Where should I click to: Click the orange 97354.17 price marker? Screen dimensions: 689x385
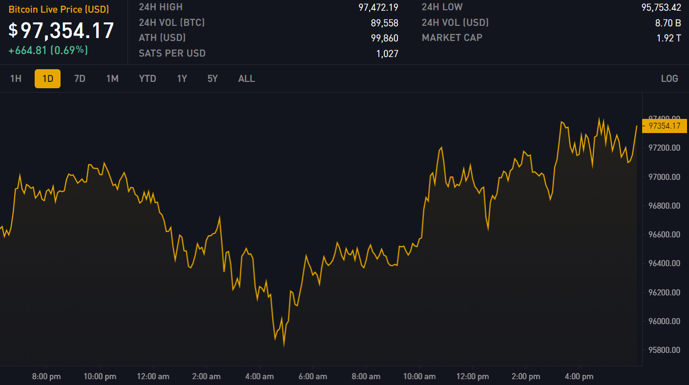pyautogui.click(x=664, y=126)
